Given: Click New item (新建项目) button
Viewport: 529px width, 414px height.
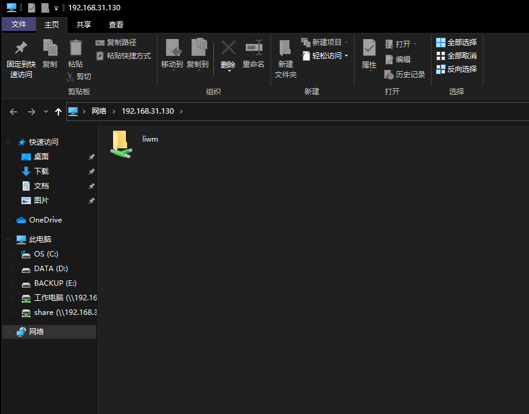Looking at the screenshot, I should (324, 43).
